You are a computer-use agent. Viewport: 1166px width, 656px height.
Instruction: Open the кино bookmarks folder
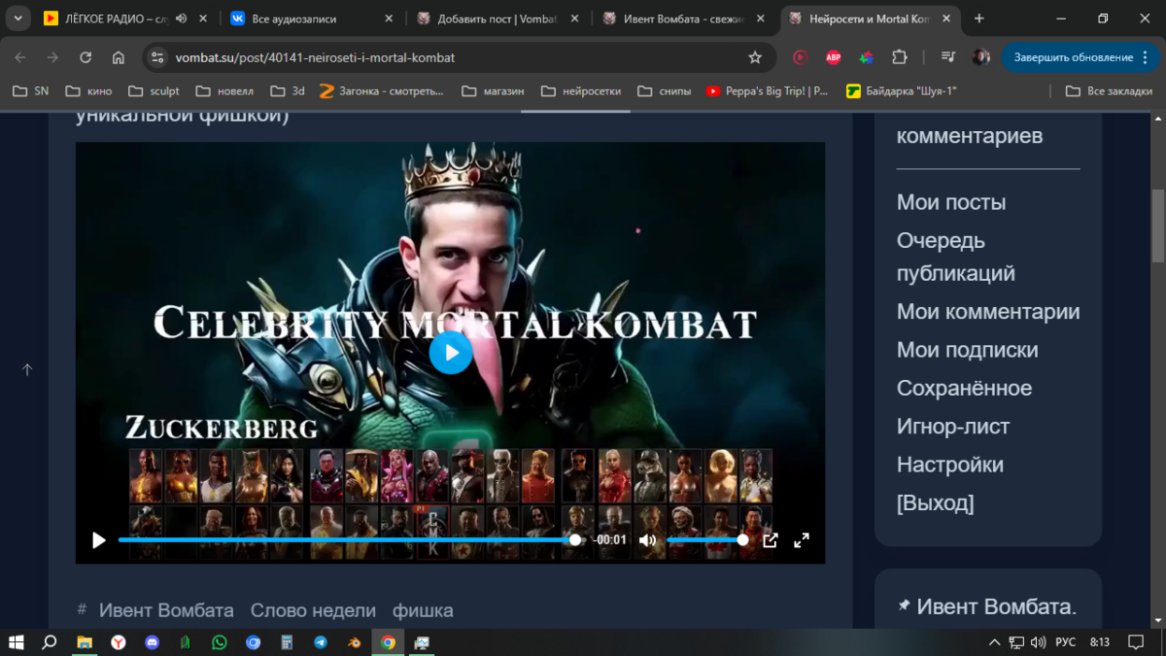(88, 91)
